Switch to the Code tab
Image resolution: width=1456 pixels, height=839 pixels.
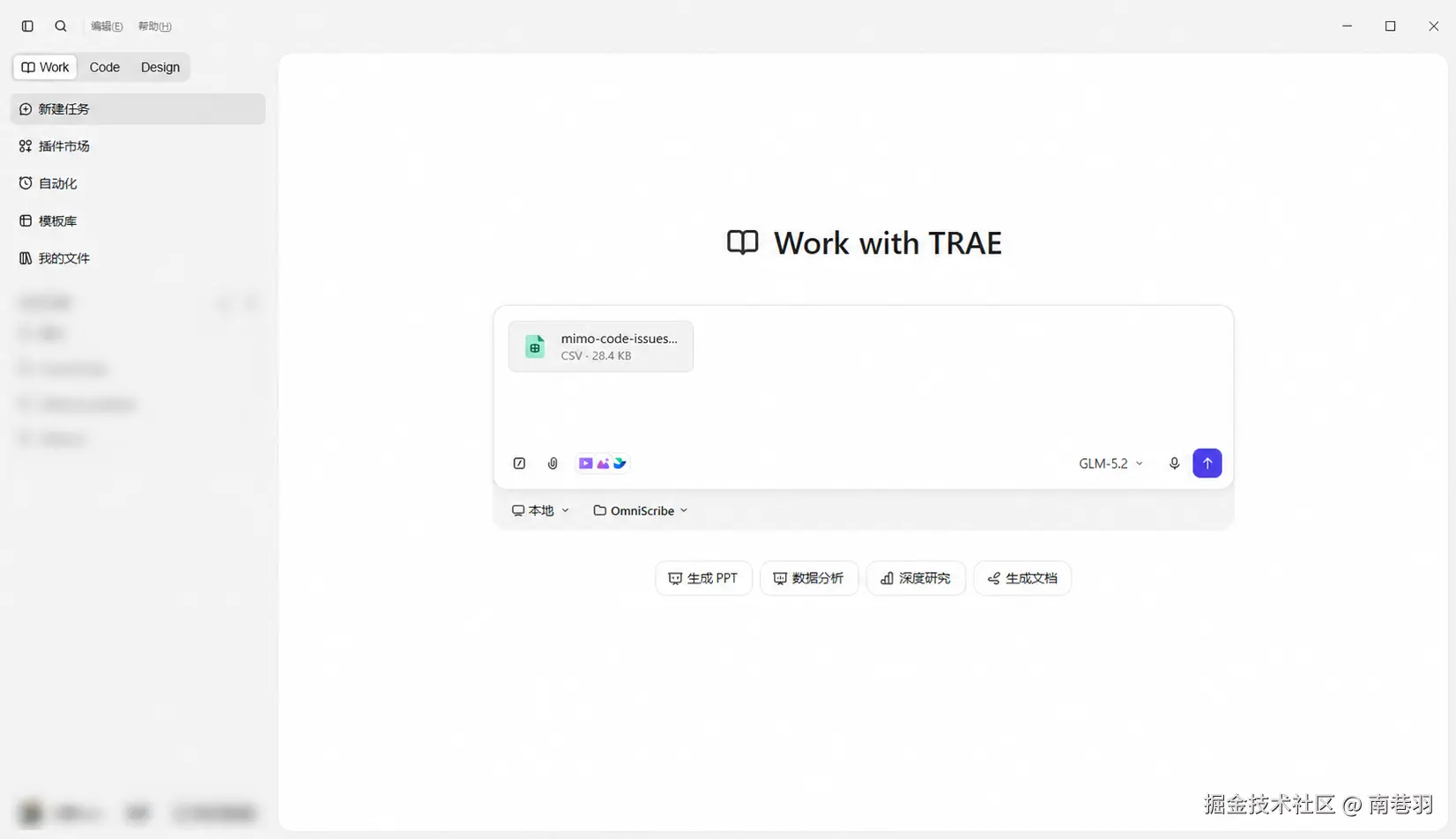[105, 67]
